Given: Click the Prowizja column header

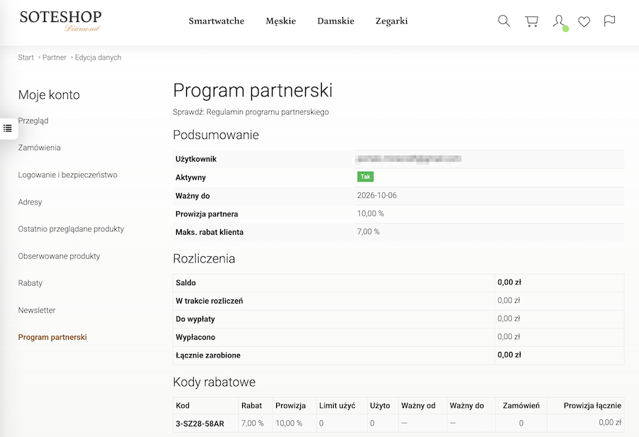Looking at the screenshot, I should coord(290,406).
